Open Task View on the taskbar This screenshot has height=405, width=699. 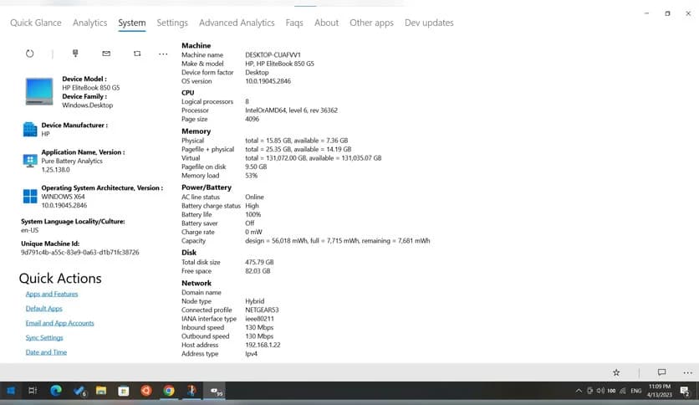click(x=33, y=391)
